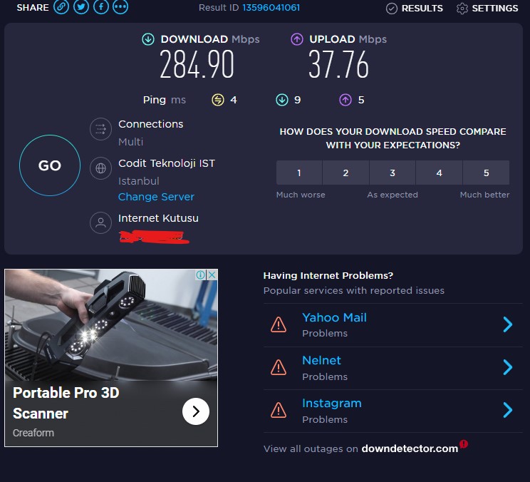Click the Portable Pro 3D Scanner headline
The image size is (530, 482).
point(66,403)
